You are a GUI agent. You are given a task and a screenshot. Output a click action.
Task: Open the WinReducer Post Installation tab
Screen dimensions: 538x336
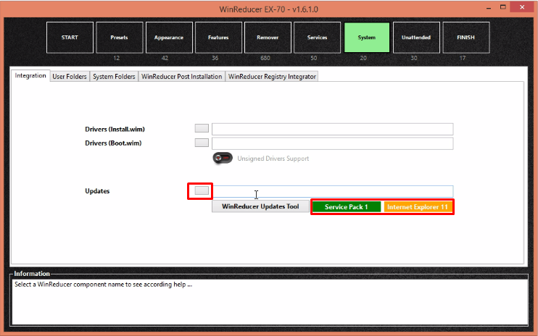click(x=181, y=76)
